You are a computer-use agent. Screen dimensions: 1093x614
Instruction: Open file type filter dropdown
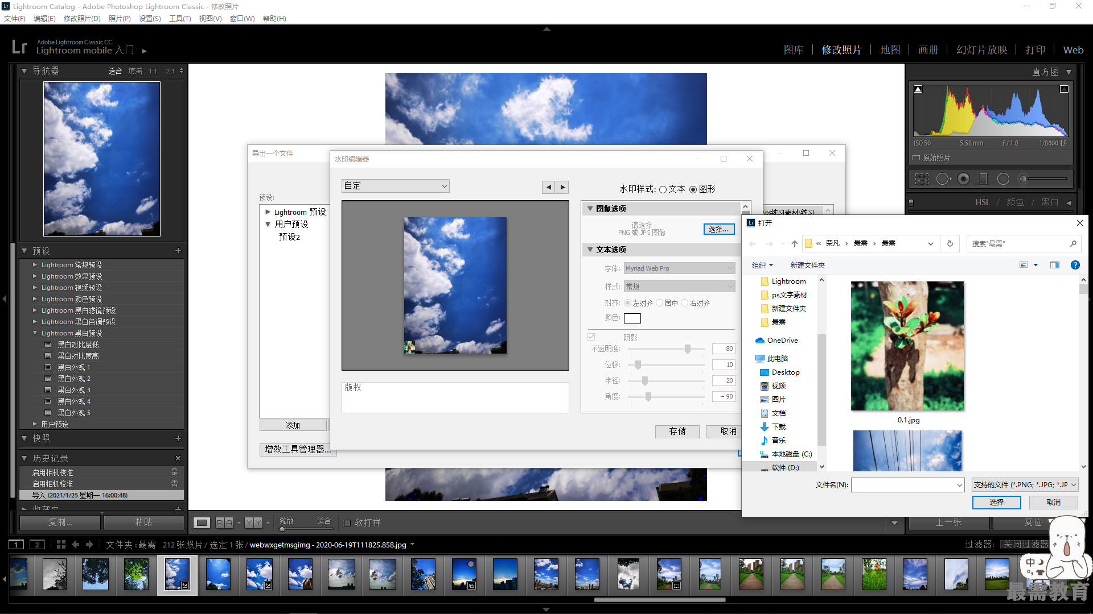(x=1025, y=485)
